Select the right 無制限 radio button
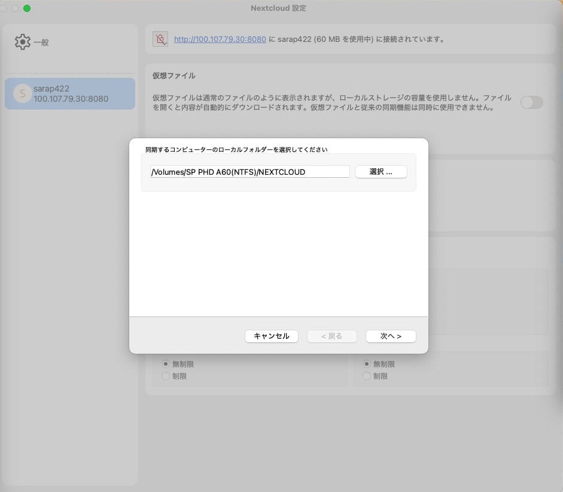The height and width of the screenshot is (492, 563). [x=367, y=364]
